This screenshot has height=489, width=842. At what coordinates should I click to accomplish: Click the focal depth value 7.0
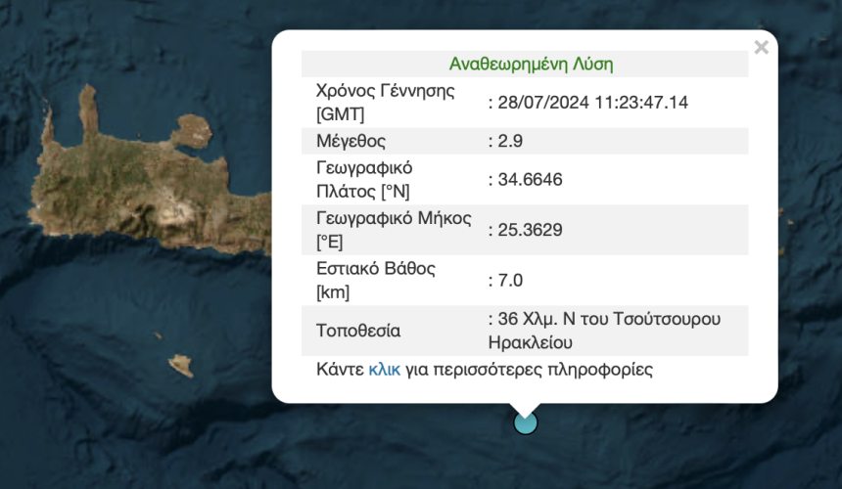[x=509, y=280]
